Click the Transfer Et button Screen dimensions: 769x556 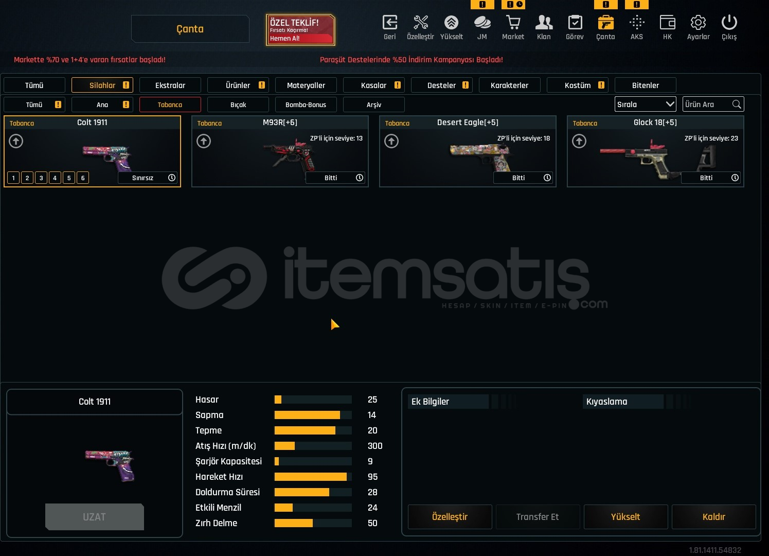538,517
